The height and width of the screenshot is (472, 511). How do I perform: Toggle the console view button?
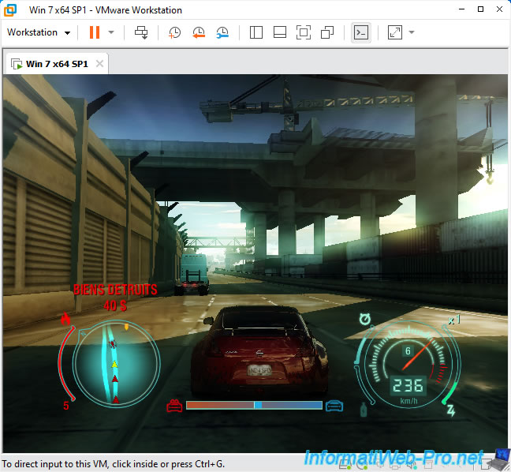(x=361, y=32)
